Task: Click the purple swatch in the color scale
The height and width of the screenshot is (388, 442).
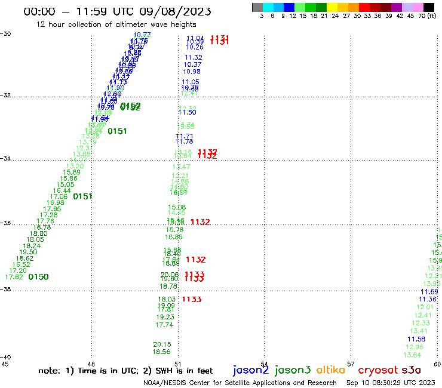Action: [x=397, y=7]
